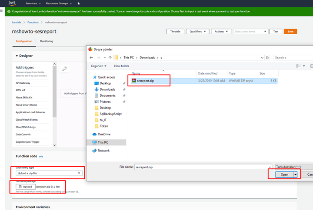313x210 pixels.
Task: Click the Open button
Action: 284,174
